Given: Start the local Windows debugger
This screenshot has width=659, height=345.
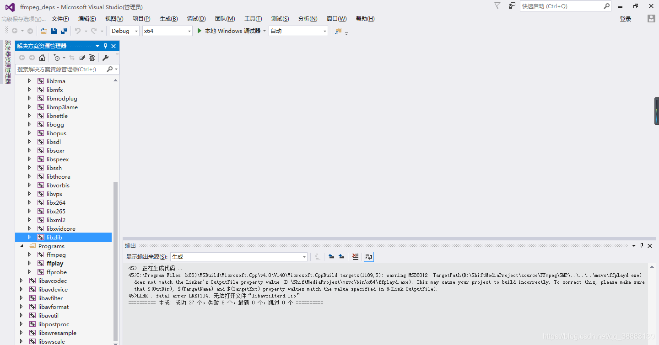Looking at the screenshot, I should (200, 31).
